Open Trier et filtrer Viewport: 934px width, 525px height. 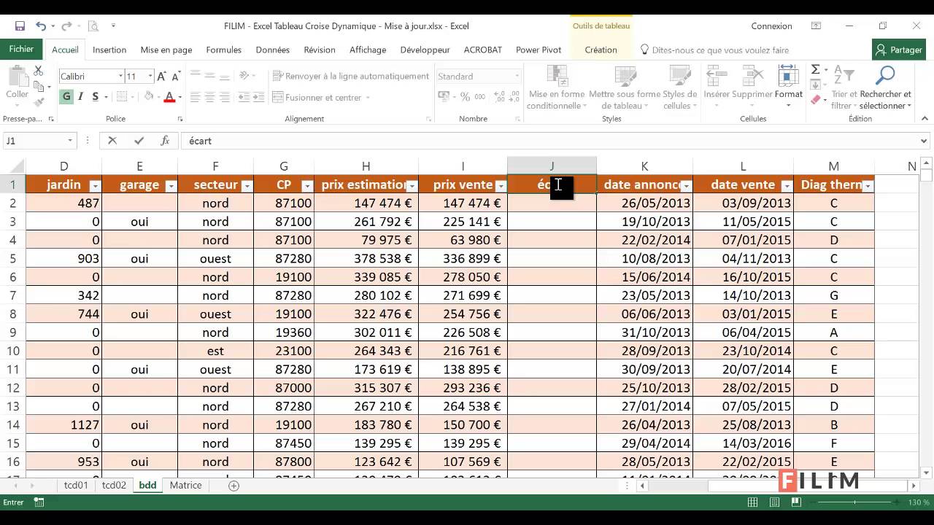[844, 88]
